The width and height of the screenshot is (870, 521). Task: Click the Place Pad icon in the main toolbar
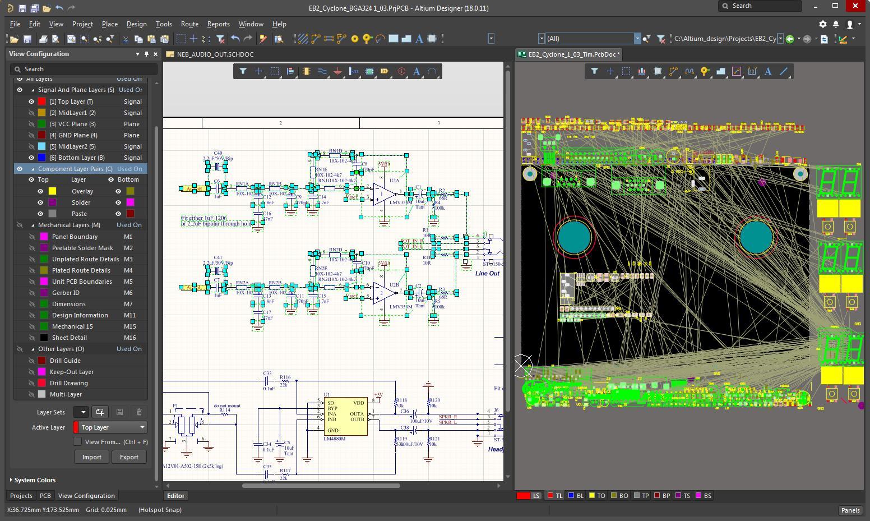354,39
